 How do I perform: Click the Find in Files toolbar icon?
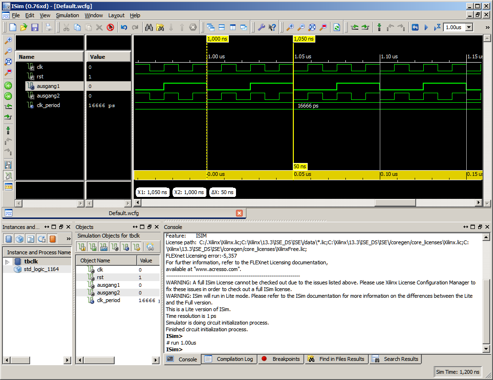click(160, 27)
